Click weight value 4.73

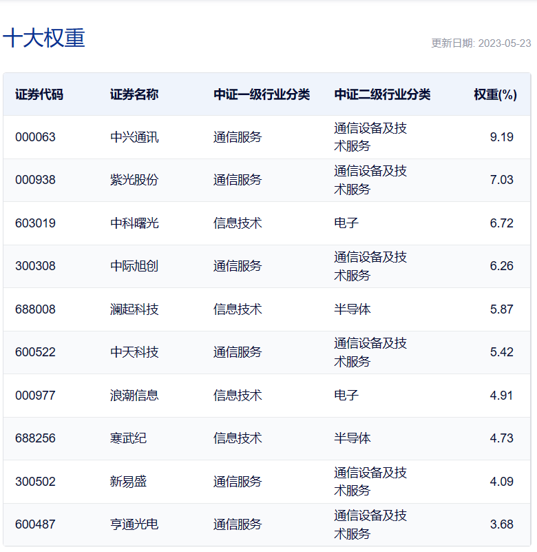(x=501, y=438)
